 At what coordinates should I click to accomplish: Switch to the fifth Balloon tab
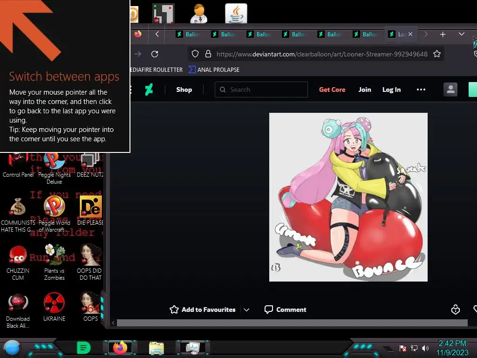[x=329, y=34]
